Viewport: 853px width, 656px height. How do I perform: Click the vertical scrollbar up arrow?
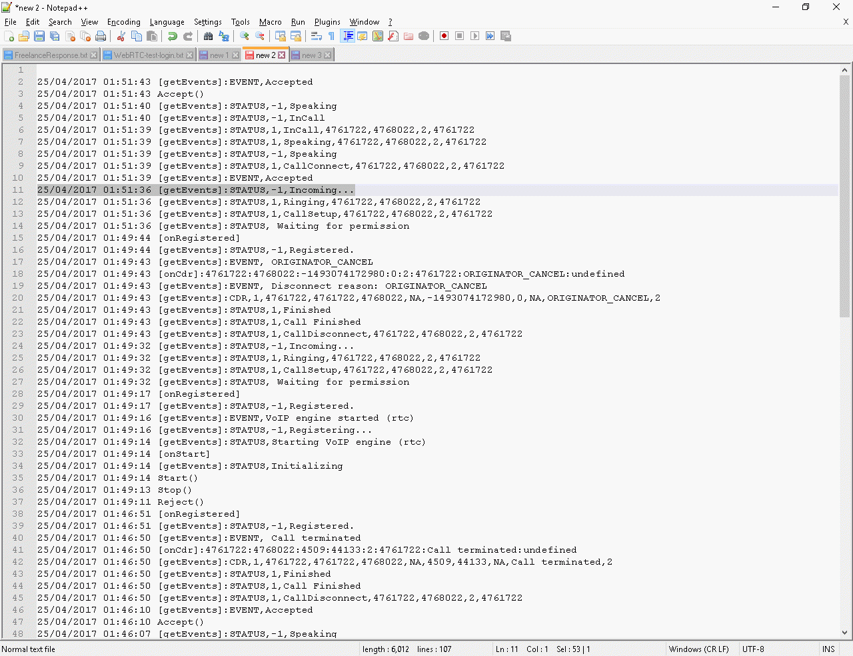pyautogui.click(x=845, y=70)
